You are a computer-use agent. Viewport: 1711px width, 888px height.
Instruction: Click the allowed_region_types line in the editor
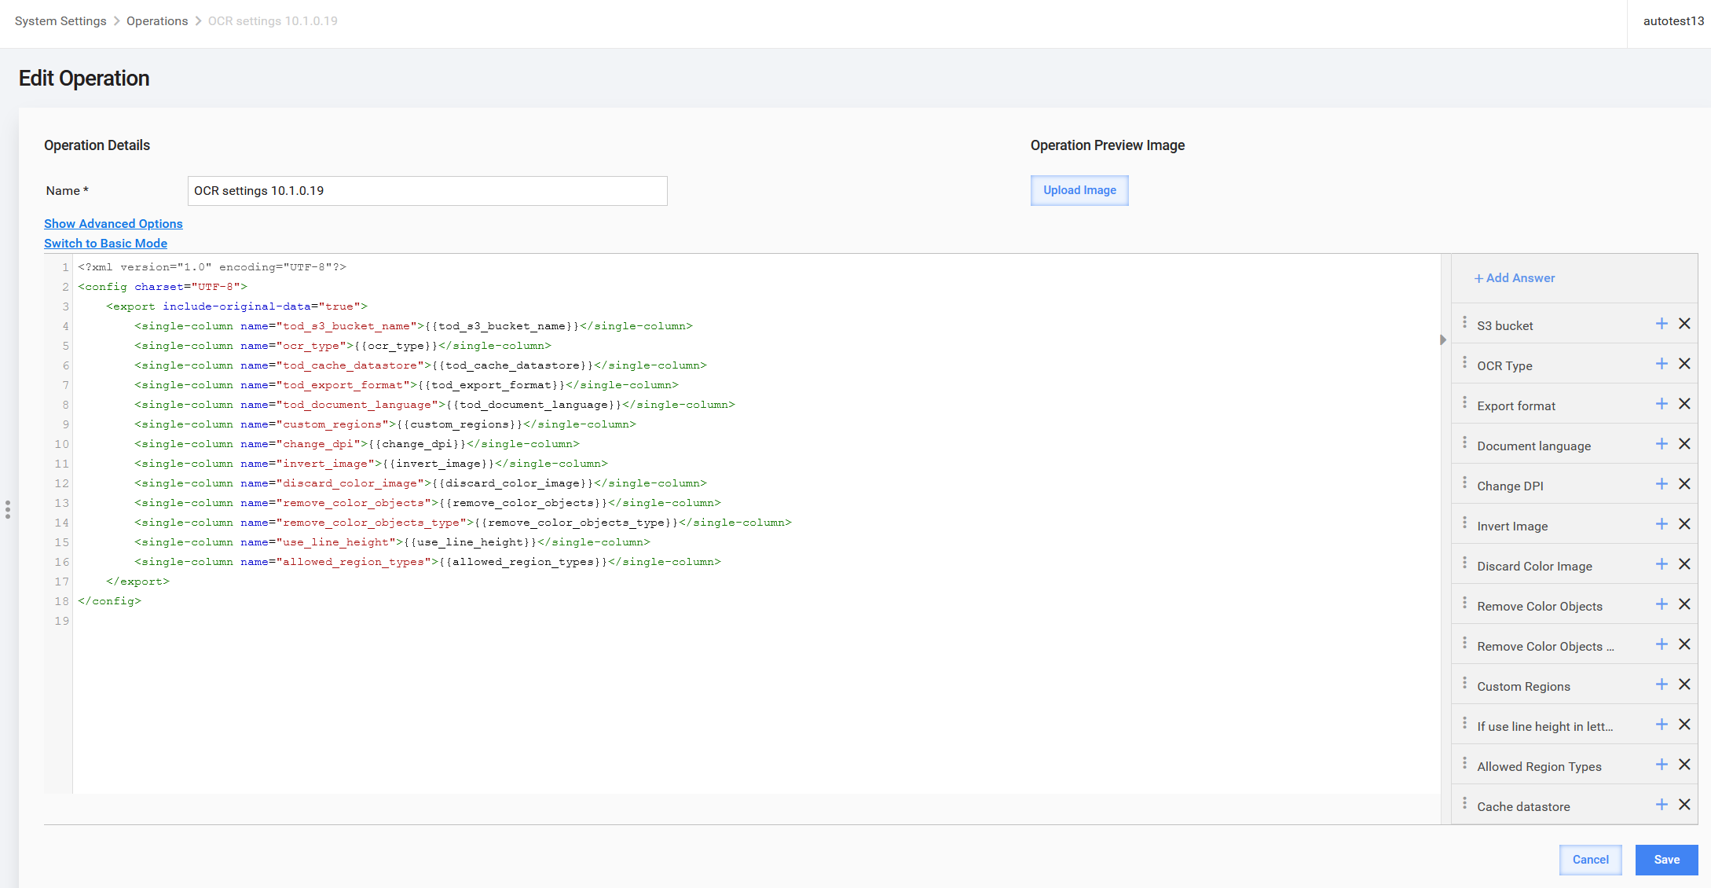click(x=427, y=562)
